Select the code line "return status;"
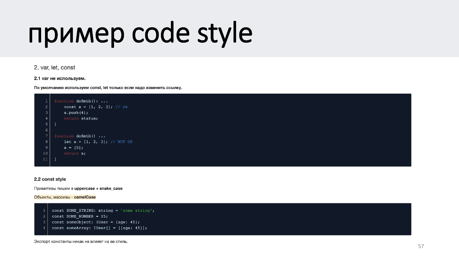This screenshot has height=258, width=459. click(x=81, y=118)
